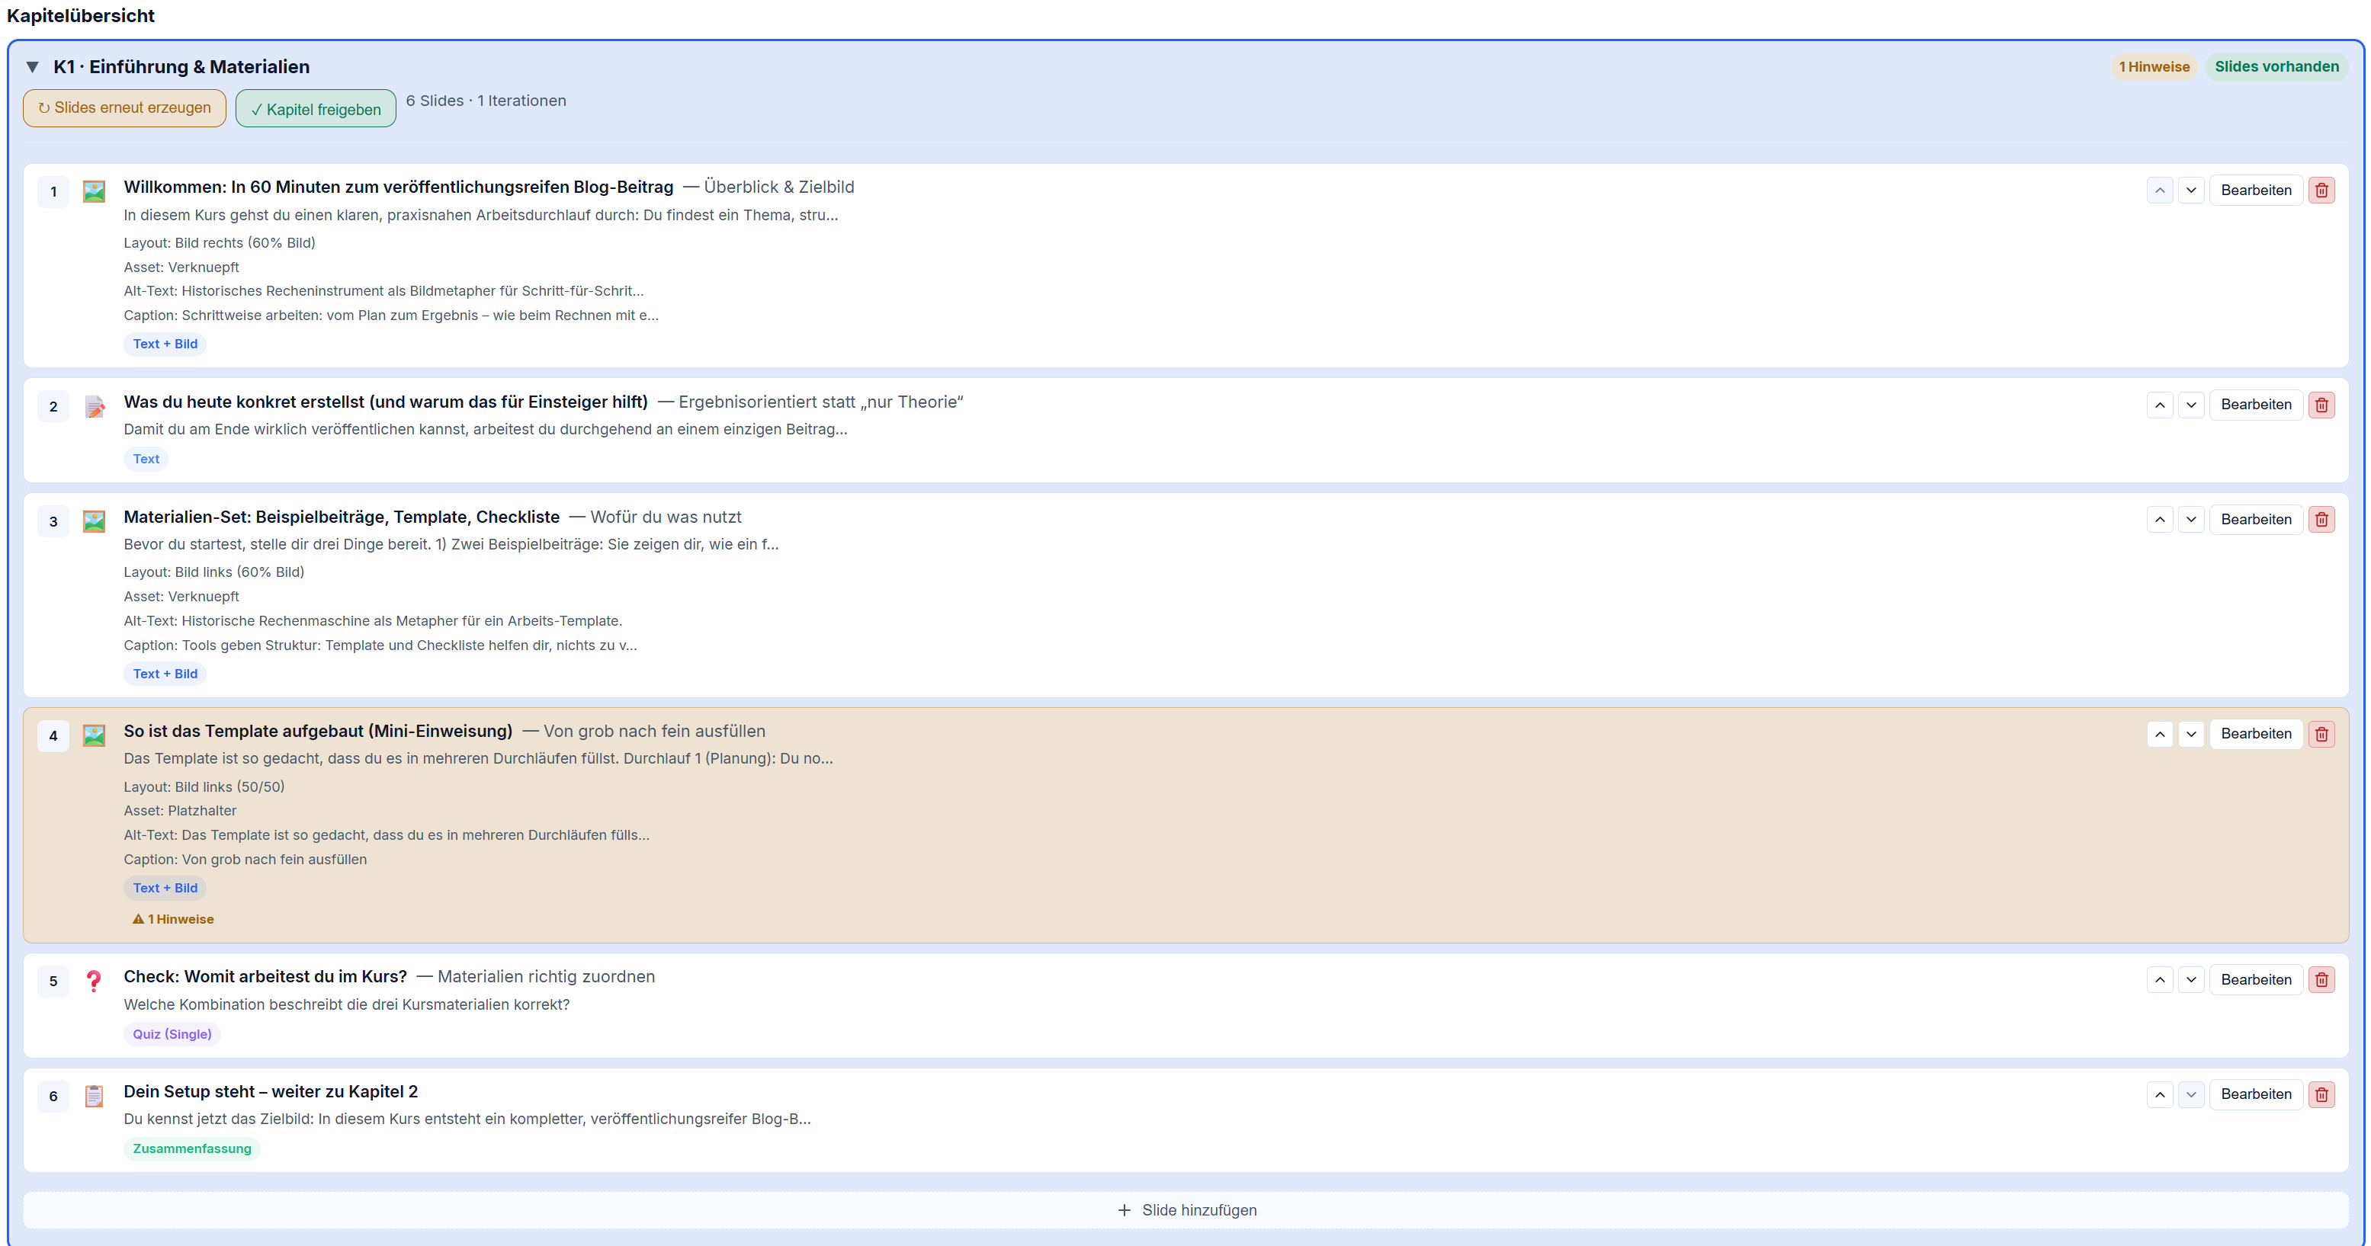Delete slide 1 using its trash icon
The width and height of the screenshot is (2371, 1246).
point(2322,190)
